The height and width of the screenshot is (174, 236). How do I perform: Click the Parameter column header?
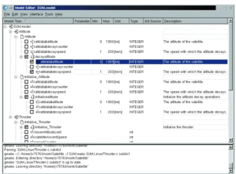pyautogui.click(x=82, y=21)
